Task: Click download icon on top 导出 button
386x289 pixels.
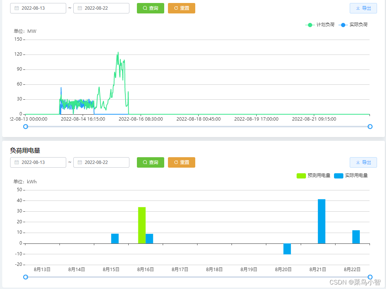Action: (358, 8)
